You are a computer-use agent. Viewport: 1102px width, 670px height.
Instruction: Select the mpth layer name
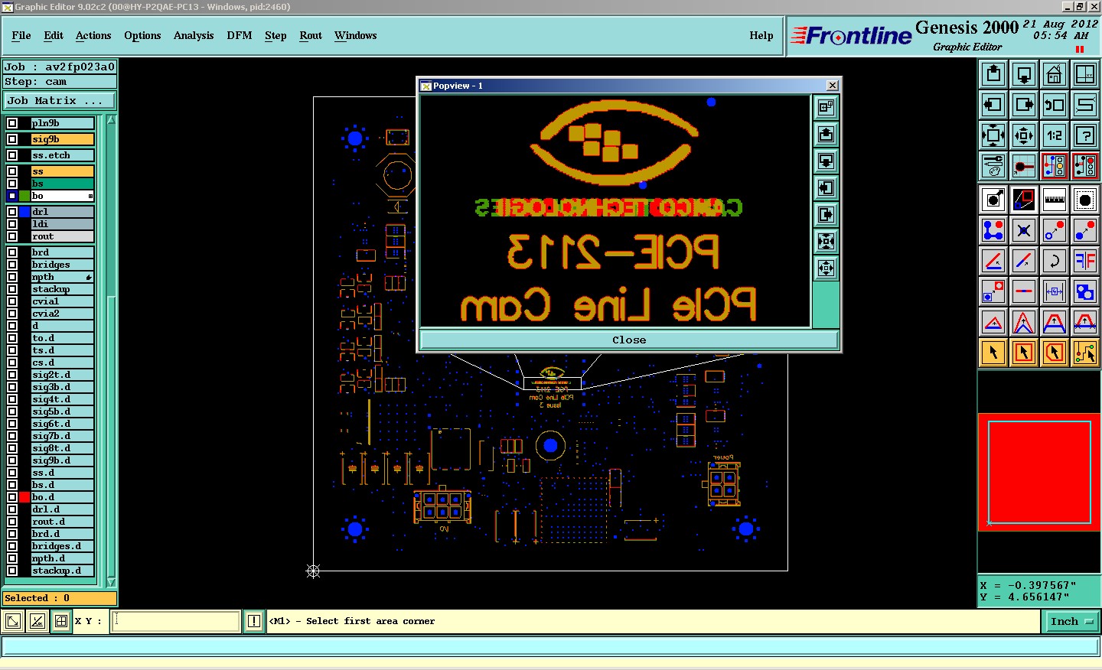pyautogui.click(x=62, y=277)
